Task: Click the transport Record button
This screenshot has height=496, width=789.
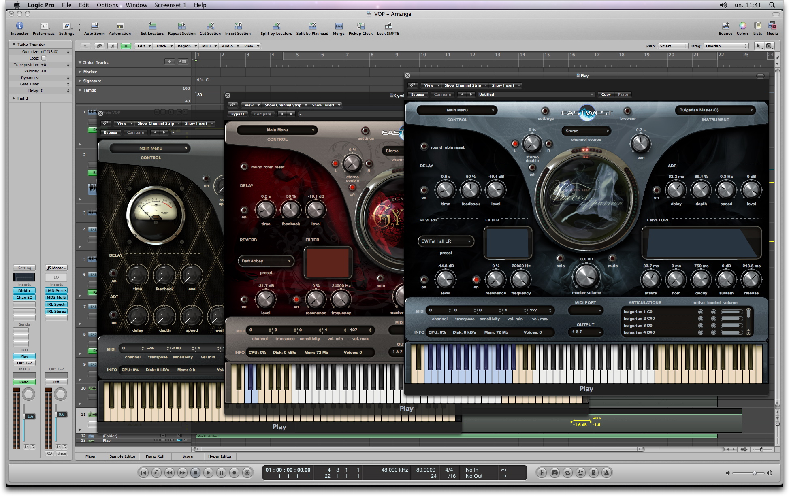Action: click(234, 473)
